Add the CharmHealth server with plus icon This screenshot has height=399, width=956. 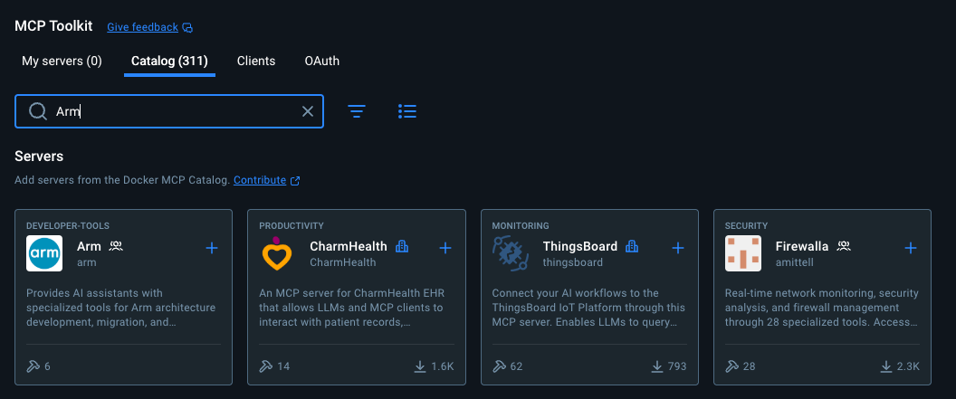coord(445,248)
